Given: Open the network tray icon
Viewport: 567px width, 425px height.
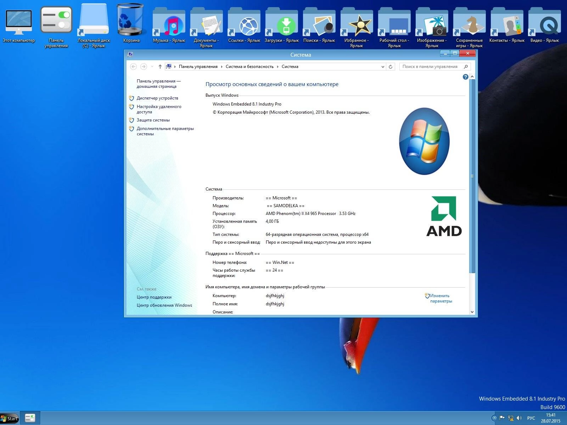Looking at the screenshot, I should (x=511, y=418).
